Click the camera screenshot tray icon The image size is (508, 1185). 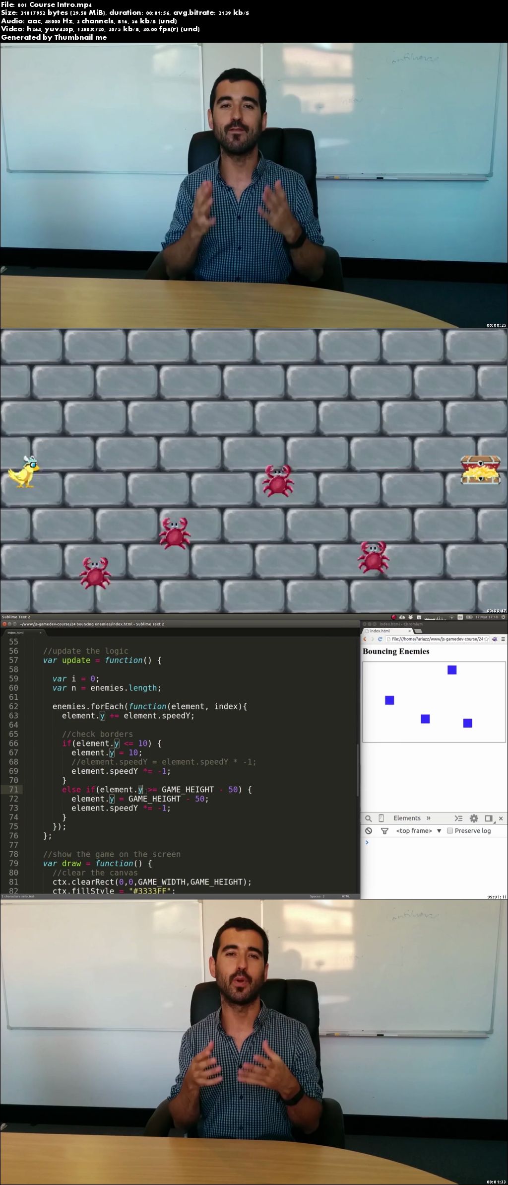pyautogui.click(x=402, y=617)
